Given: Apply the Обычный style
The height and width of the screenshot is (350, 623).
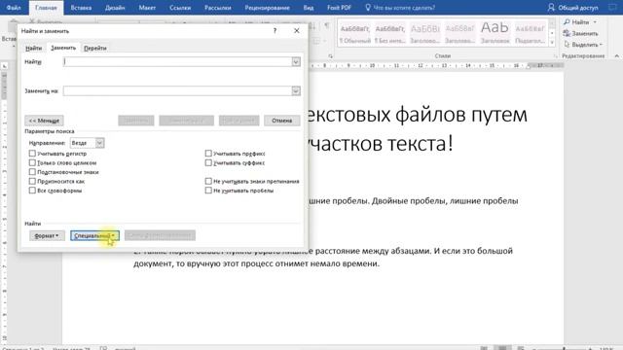Looking at the screenshot, I should (x=355, y=33).
